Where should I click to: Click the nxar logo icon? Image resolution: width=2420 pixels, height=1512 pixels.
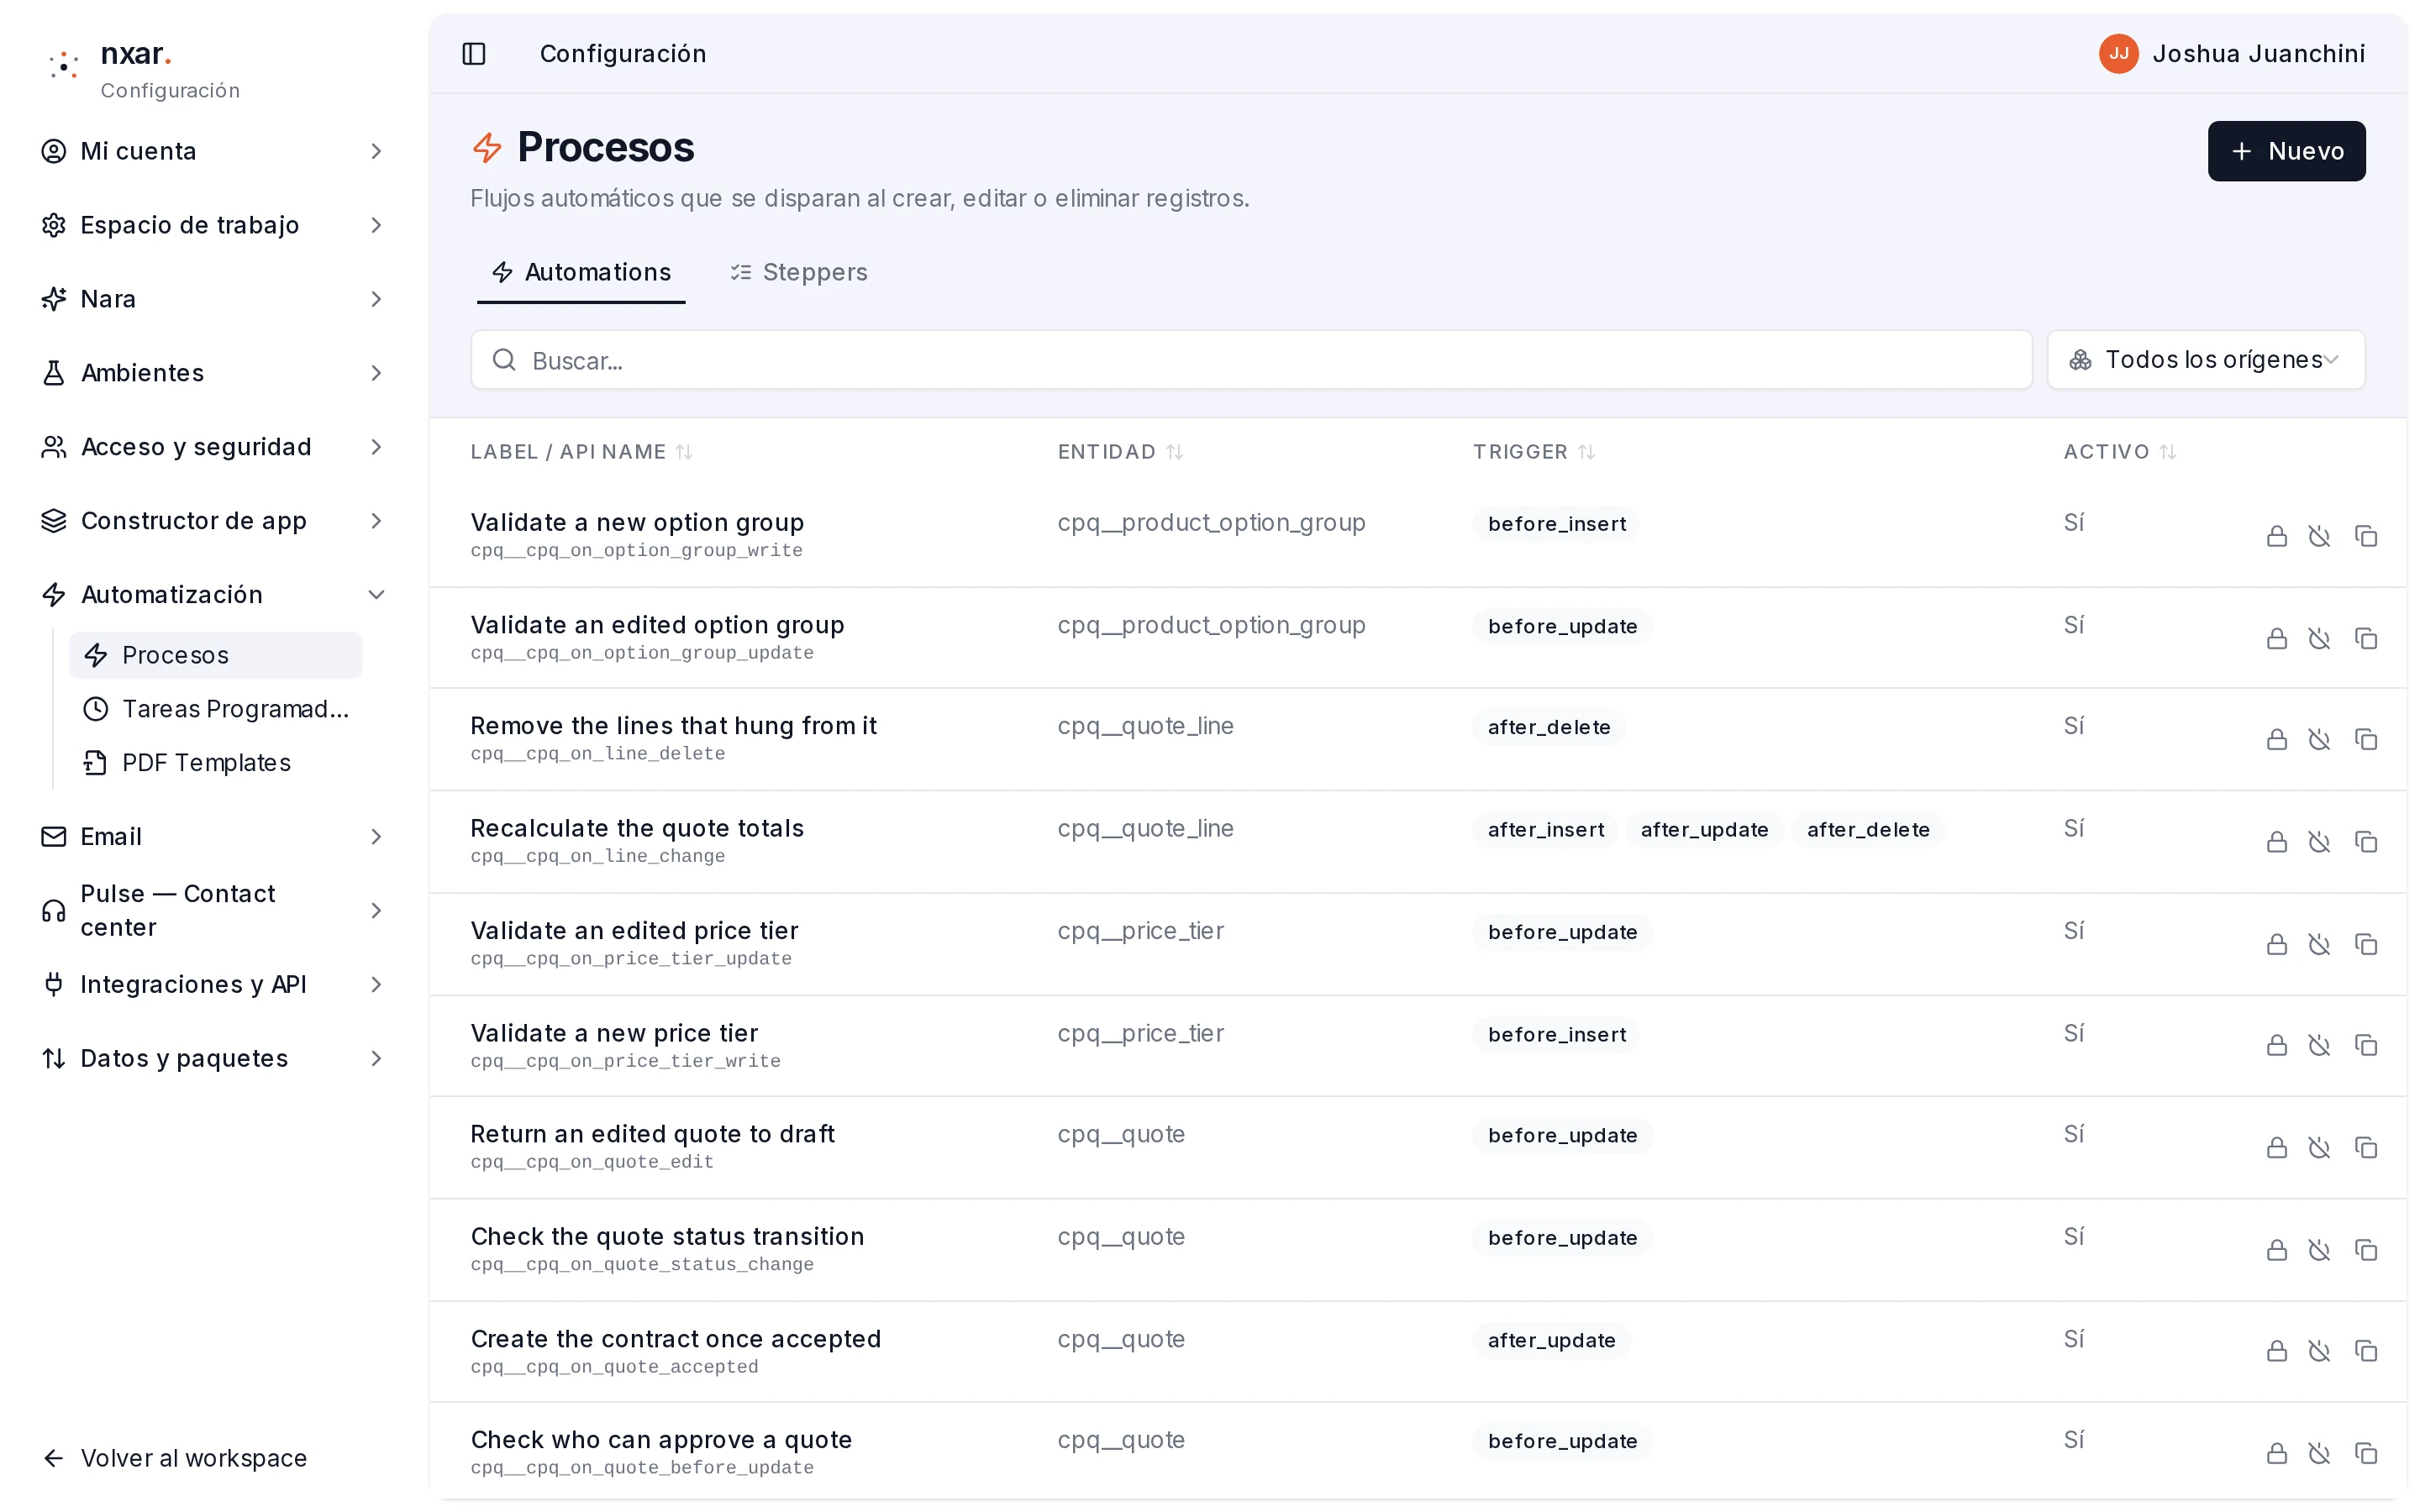tap(64, 66)
